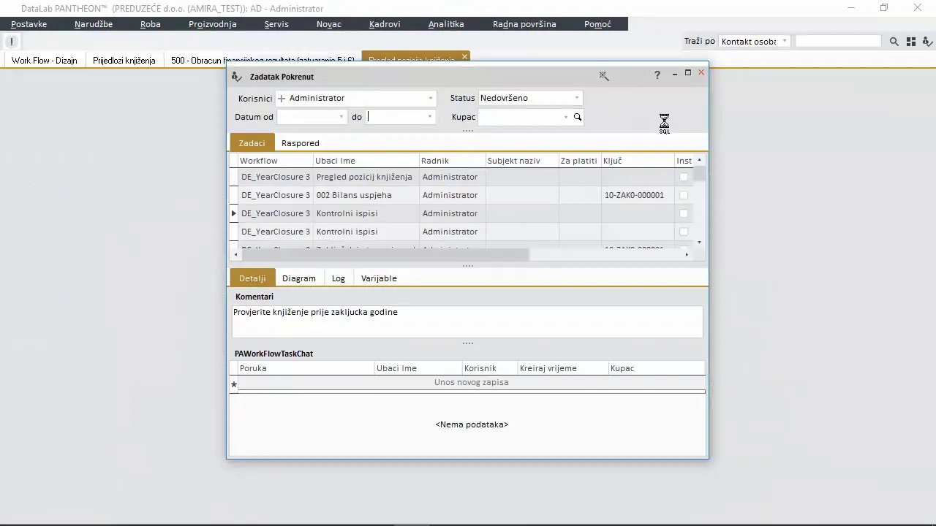Image resolution: width=936 pixels, height=526 pixels.
Task: Click tasks grid vertical scroll up arrow
Action: pos(699,160)
